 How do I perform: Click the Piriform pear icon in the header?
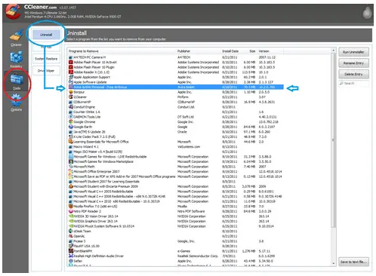pos(367,12)
